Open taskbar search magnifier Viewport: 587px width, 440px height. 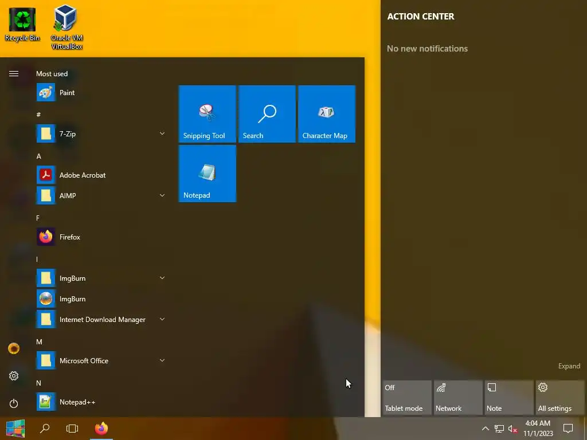coord(45,429)
